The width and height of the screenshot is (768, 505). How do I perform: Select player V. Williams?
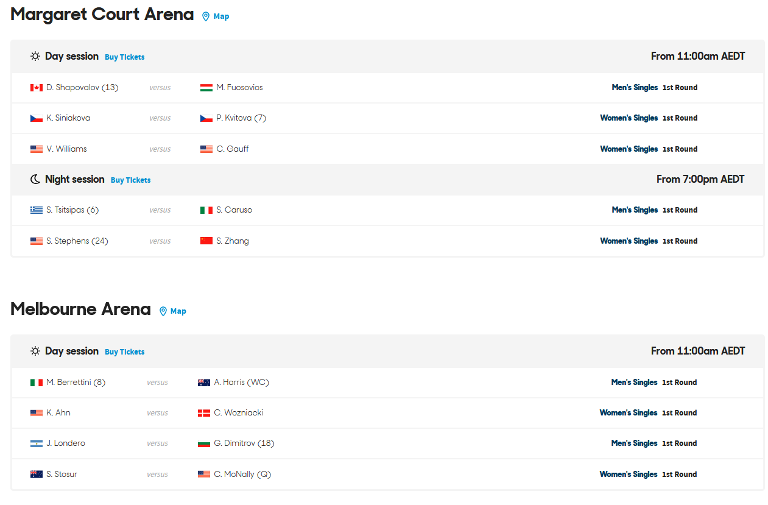pos(66,149)
